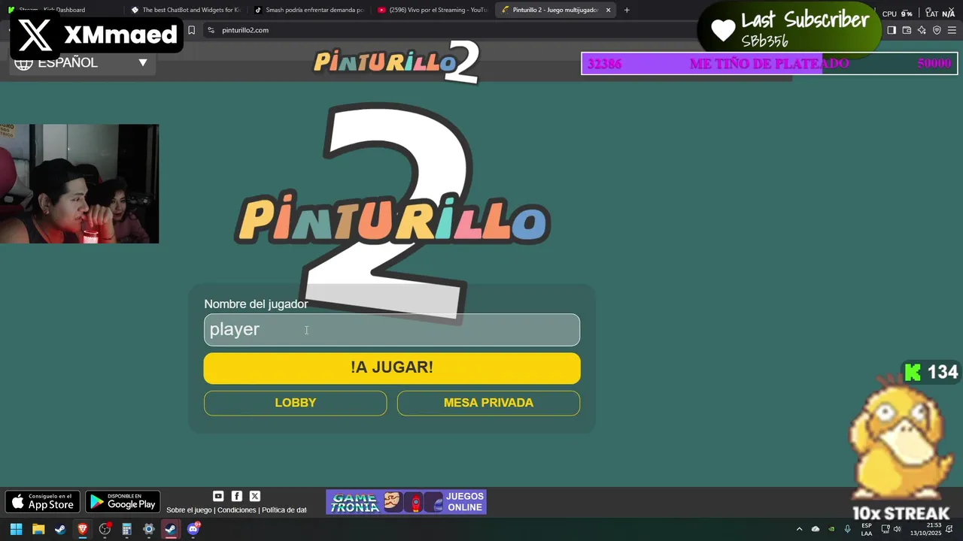Viewport: 963px width, 541px height.
Task: Open volume speaker tray icon
Action: point(897,529)
